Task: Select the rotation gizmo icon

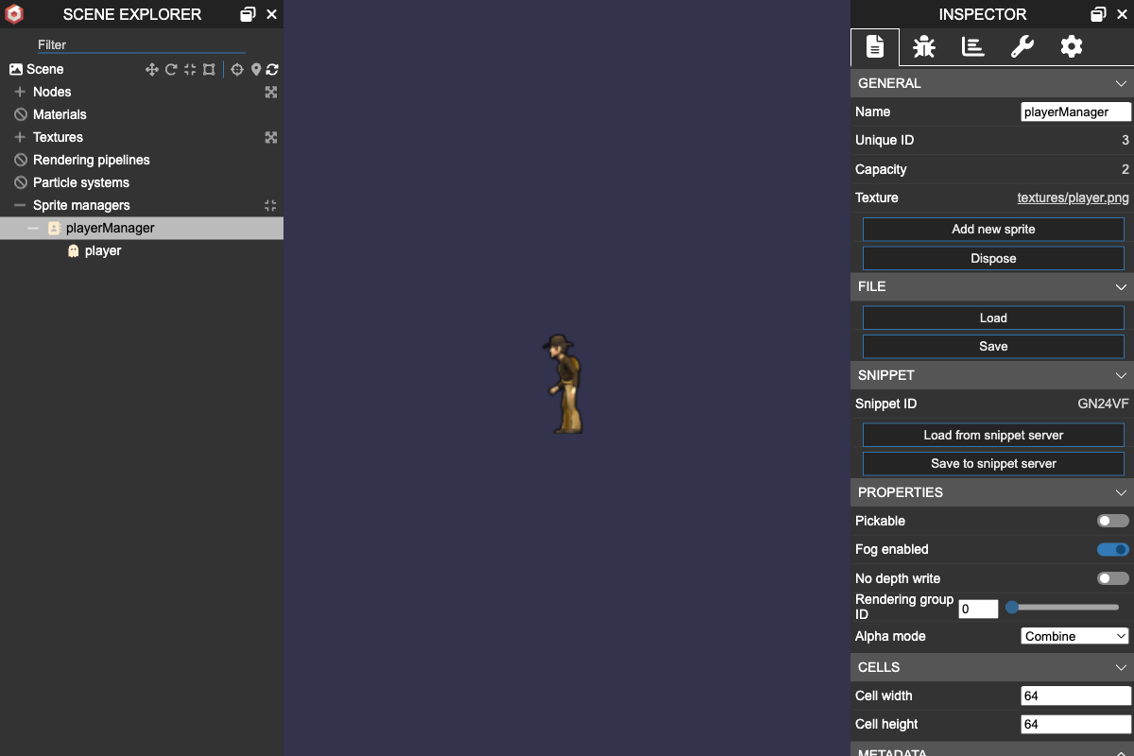Action: tap(170, 69)
